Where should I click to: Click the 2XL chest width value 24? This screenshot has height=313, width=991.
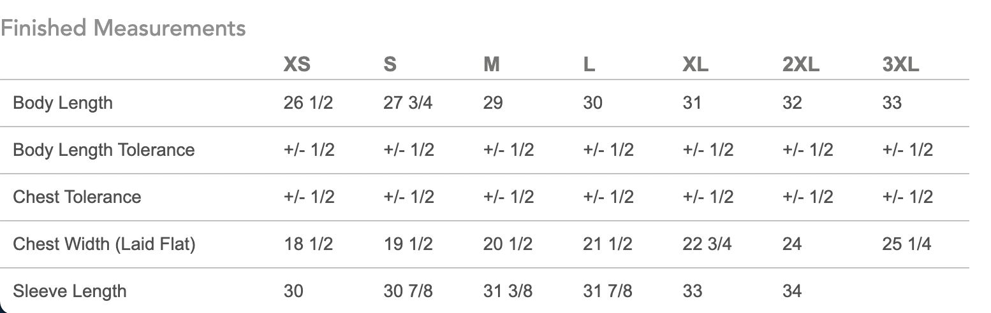coord(792,244)
